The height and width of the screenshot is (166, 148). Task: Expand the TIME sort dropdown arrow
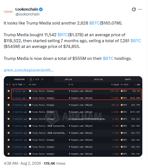(24, 85)
